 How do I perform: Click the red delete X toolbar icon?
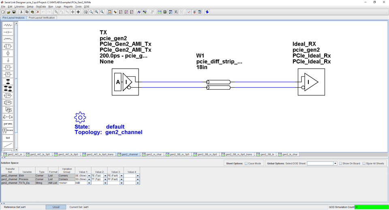tap(38, 12)
